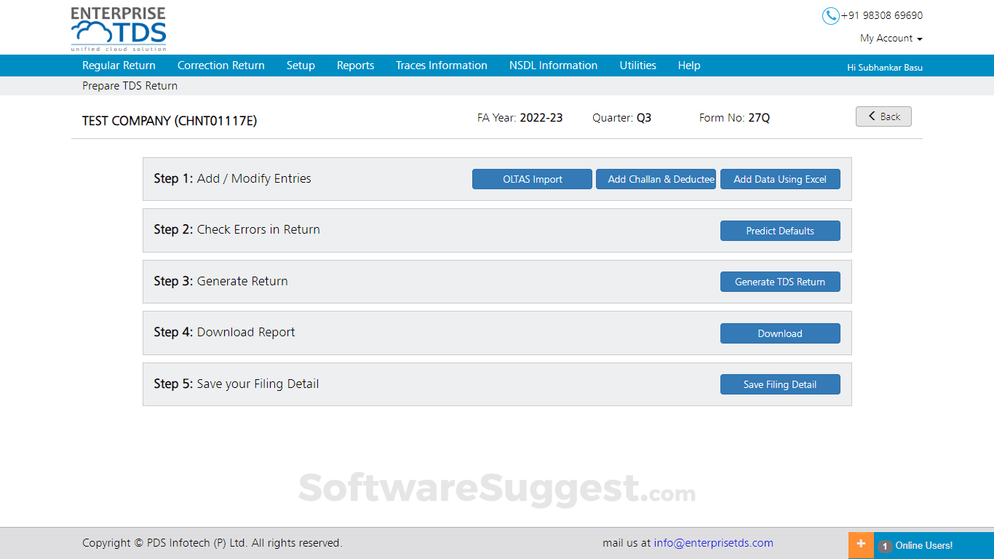Image resolution: width=994 pixels, height=559 pixels.
Task: Click the Generate TDS Return button
Action: pyautogui.click(x=780, y=282)
